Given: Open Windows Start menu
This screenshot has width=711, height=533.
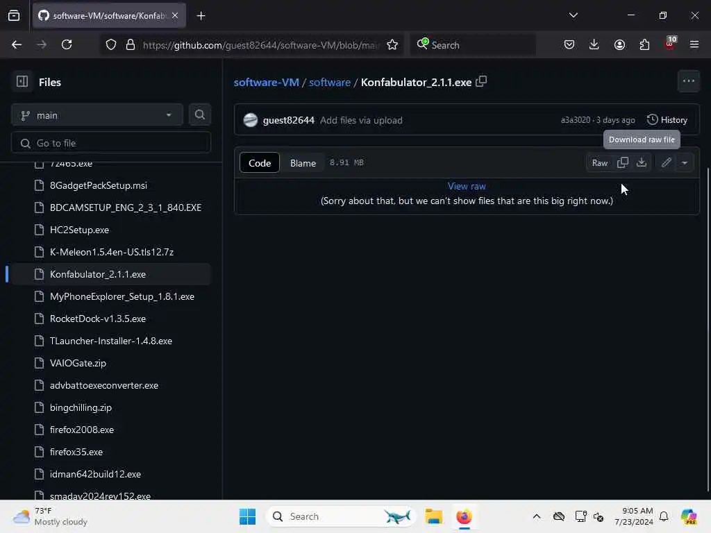Looking at the screenshot, I should coord(248,516).
